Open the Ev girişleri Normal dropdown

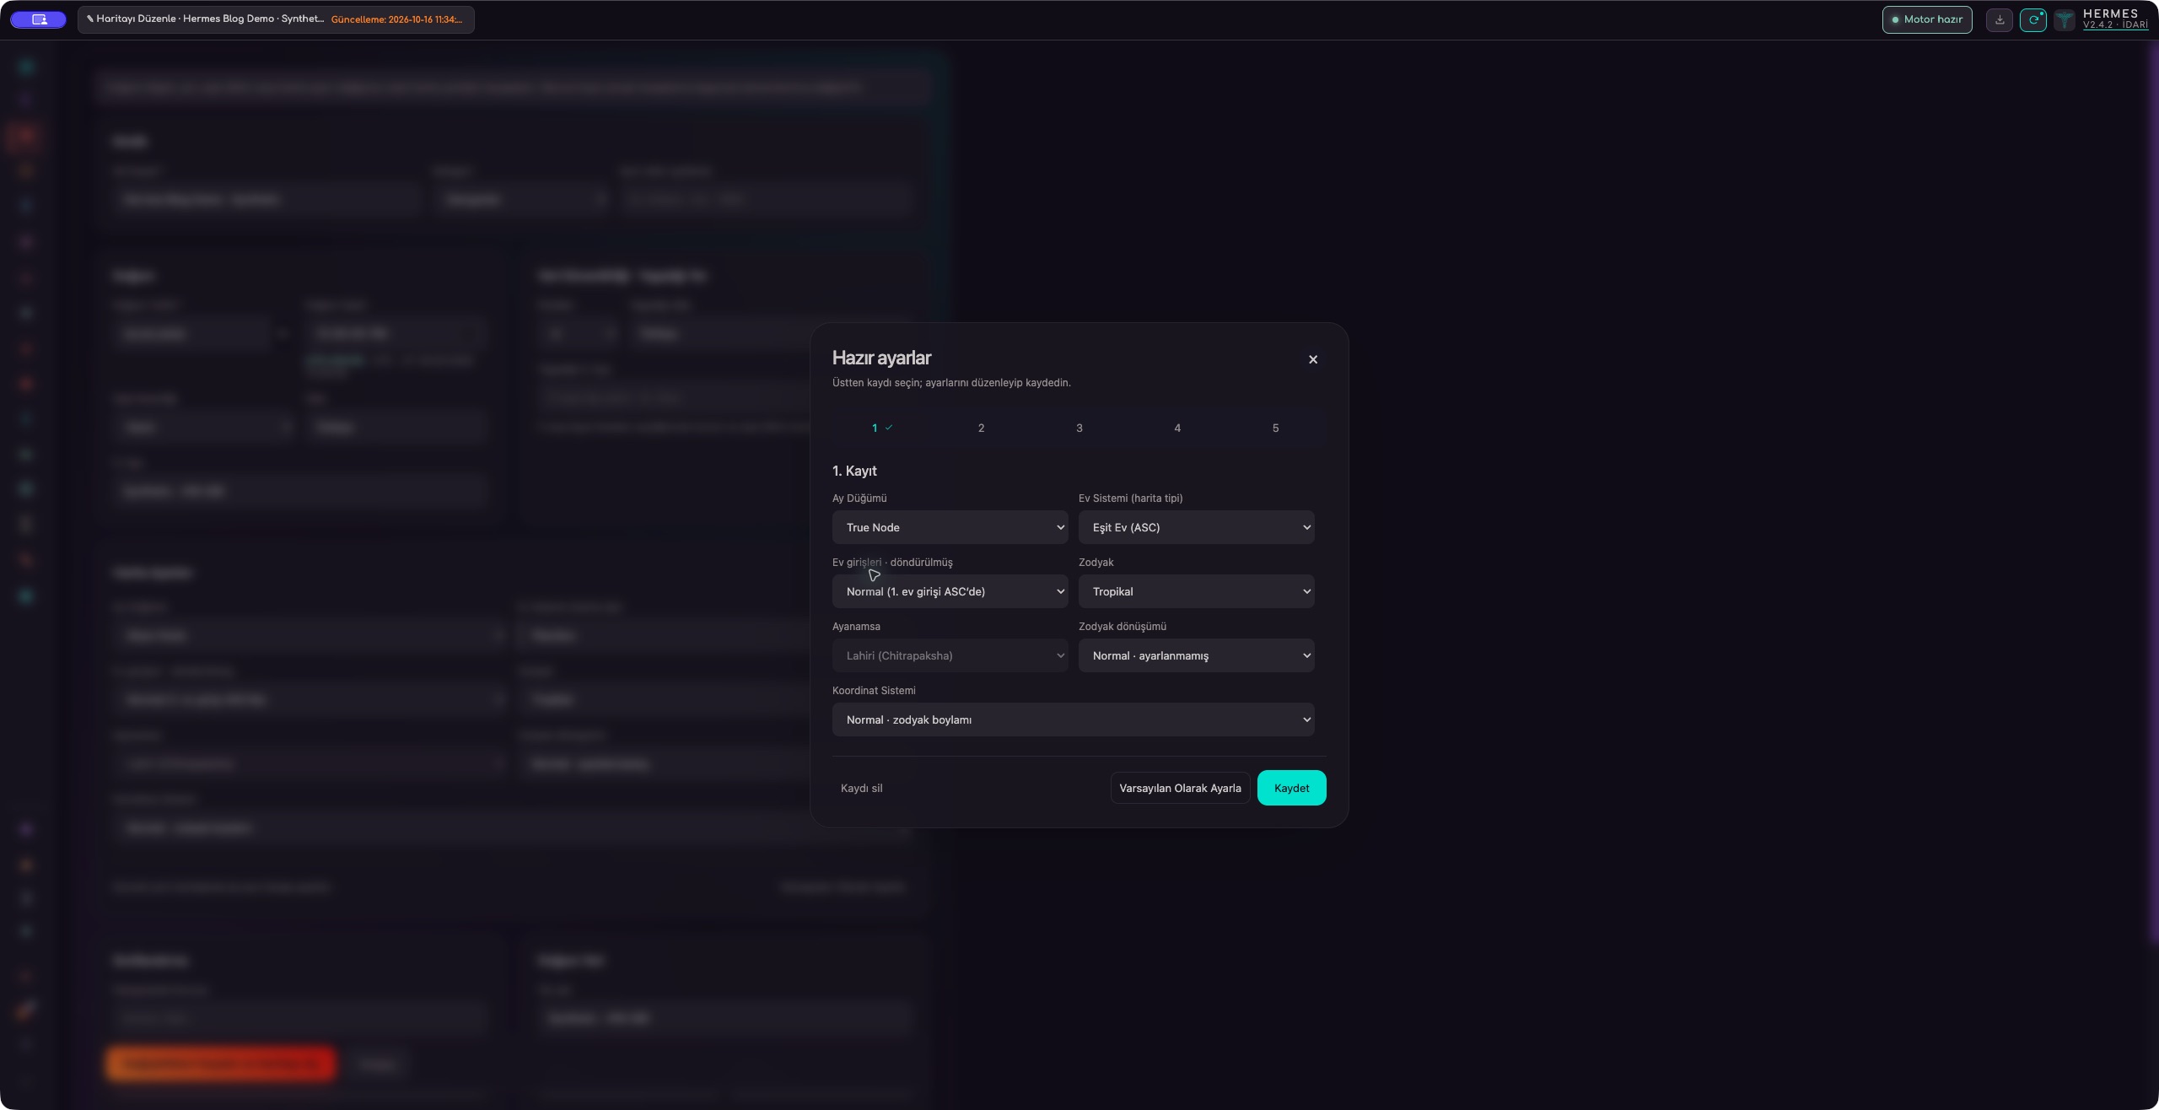point(950,591)
